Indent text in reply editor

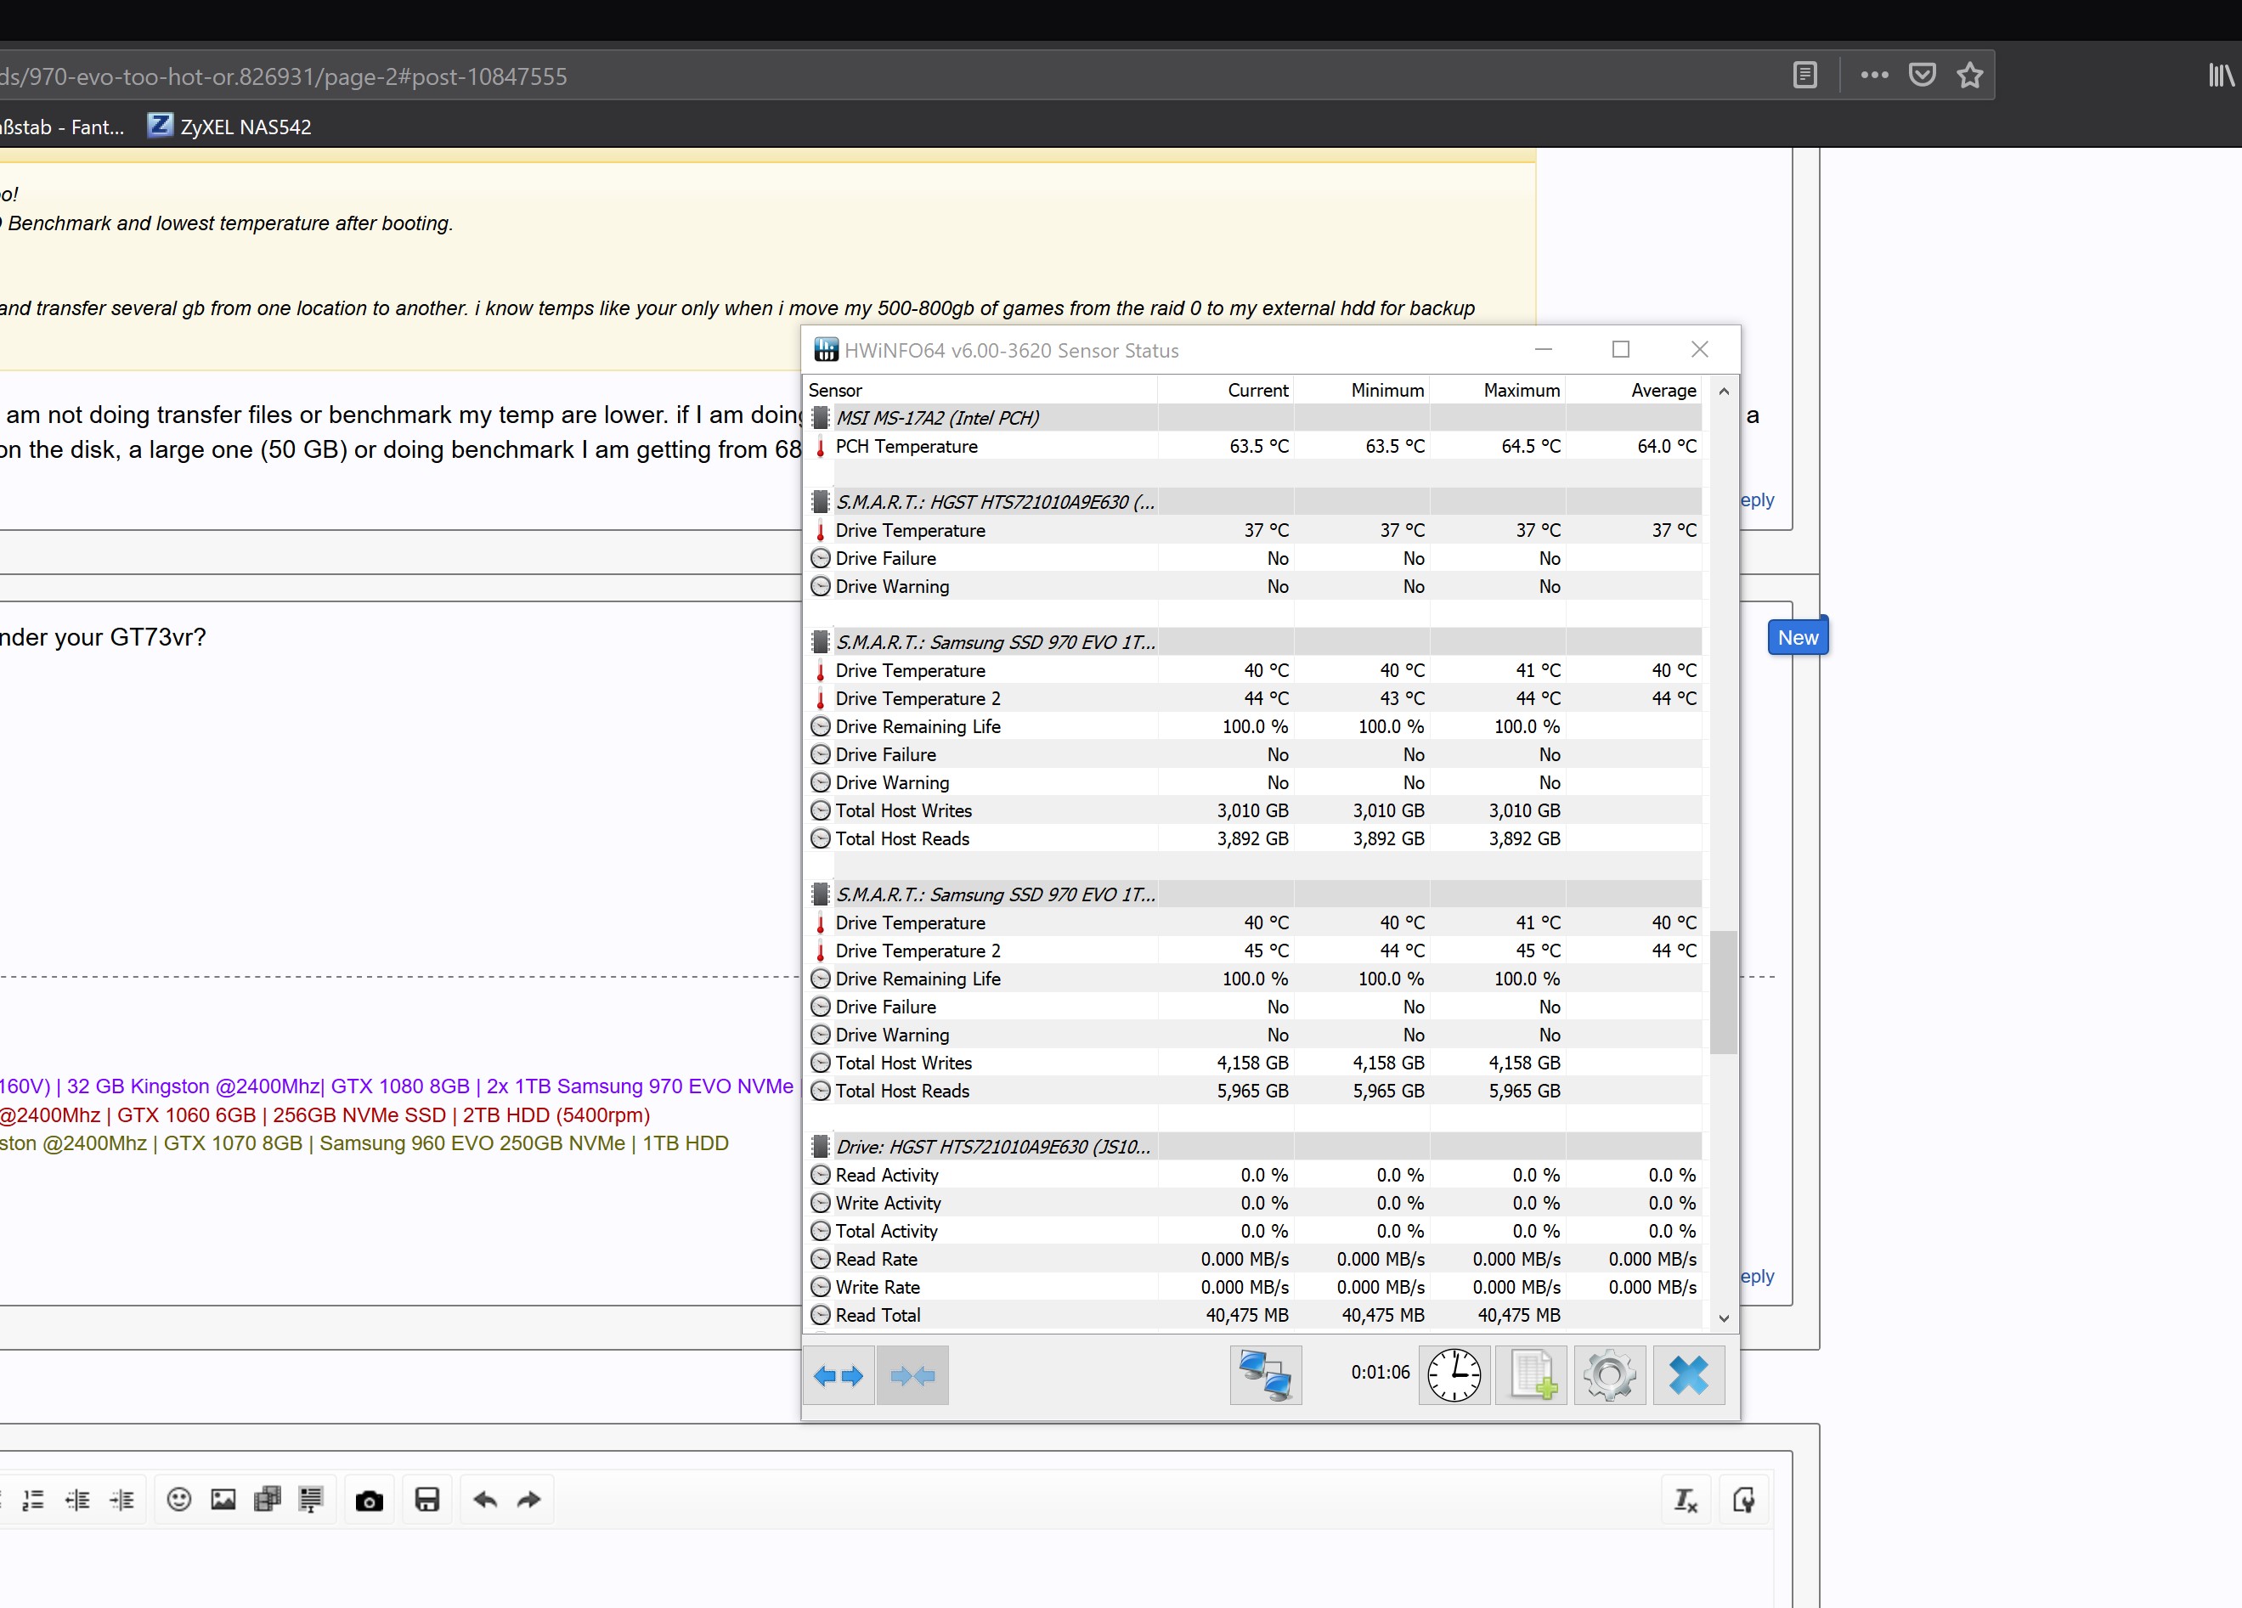pyautogui.click(x=121, y=1499)
